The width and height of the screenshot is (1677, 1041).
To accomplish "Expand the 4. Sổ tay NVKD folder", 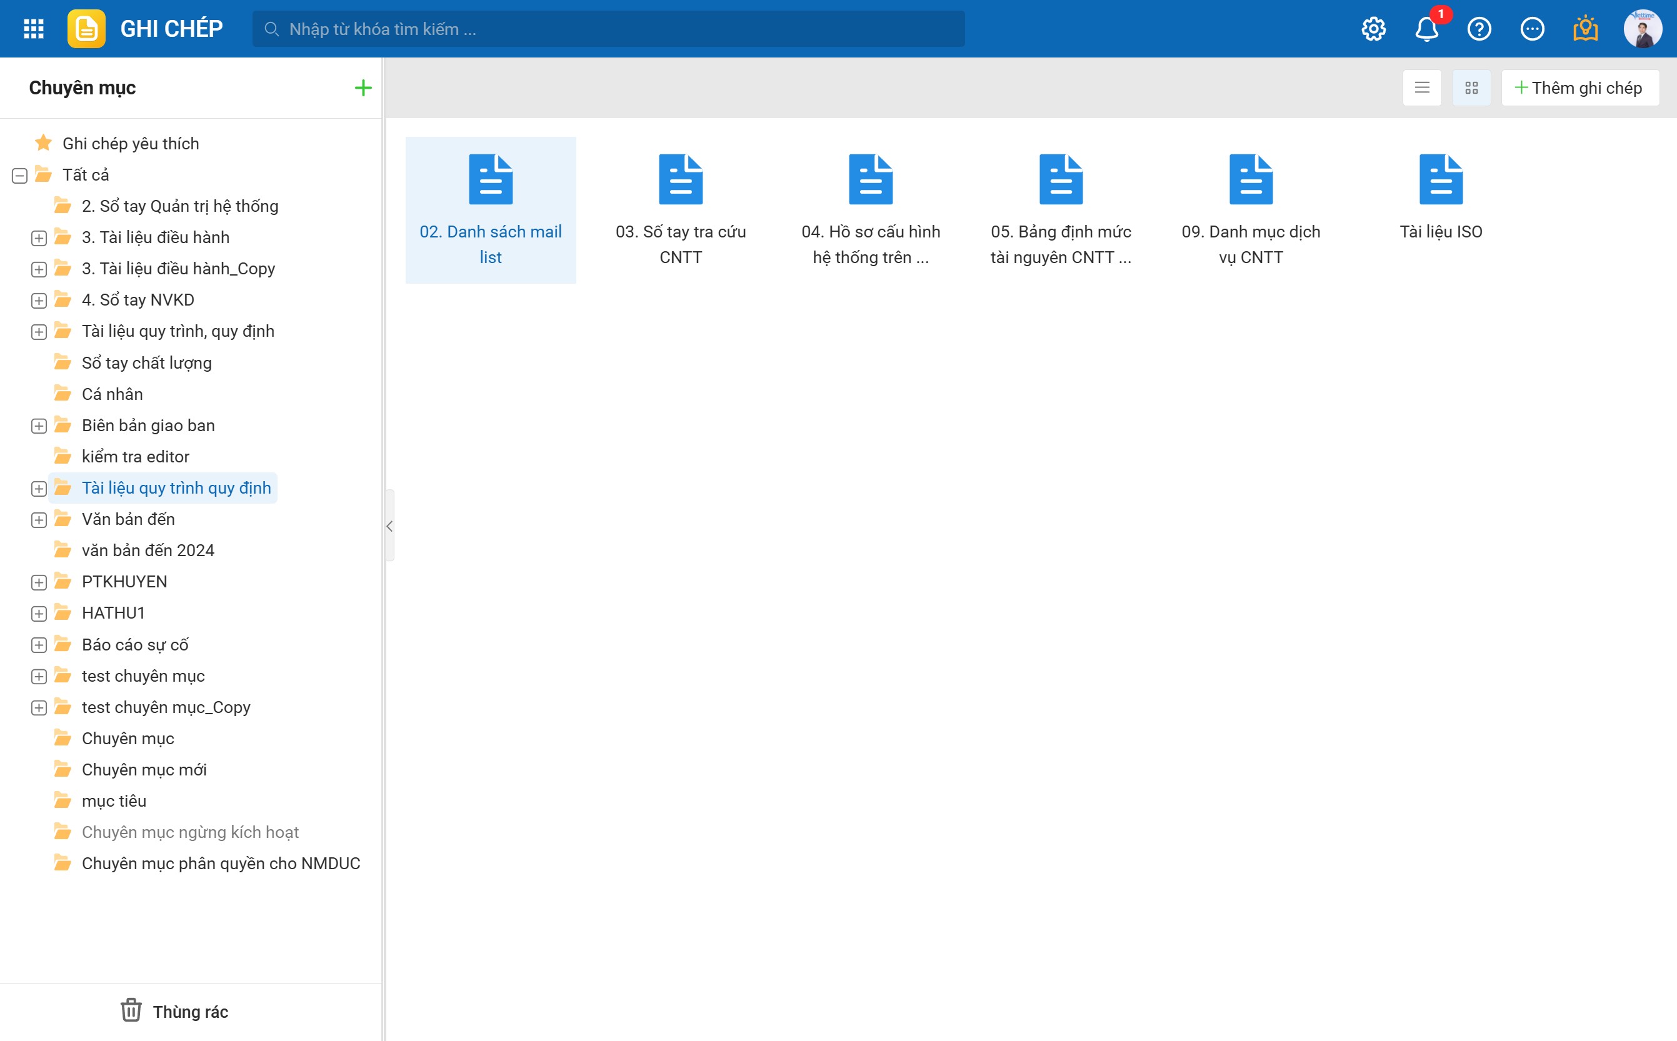I will pos(39,301).
